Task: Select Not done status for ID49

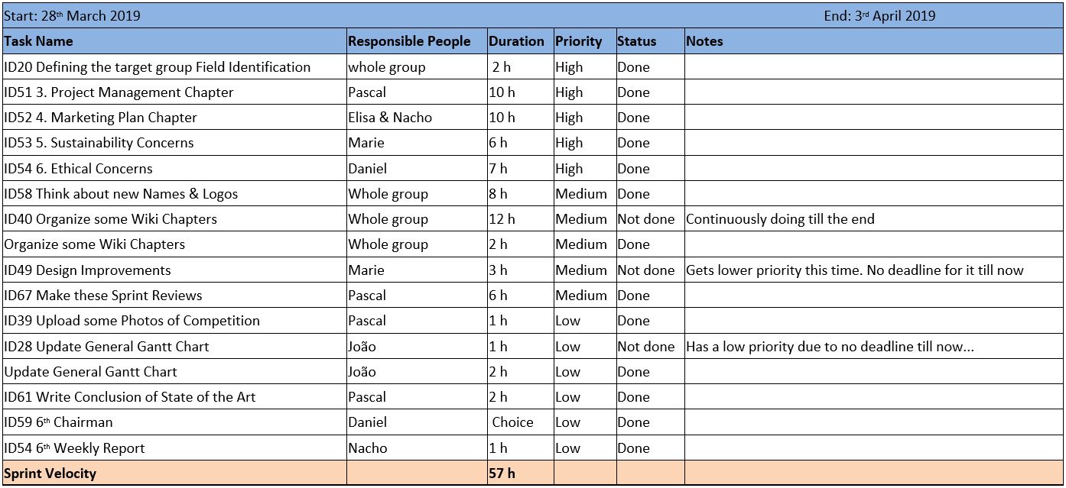Action: tap(650, 270)
